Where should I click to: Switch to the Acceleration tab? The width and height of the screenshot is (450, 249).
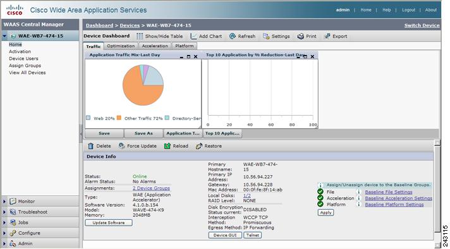click(x=155, y=46)
